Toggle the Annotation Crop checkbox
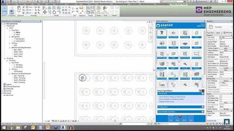Viewport: 234px width, 131px height. (x=221, y=100)
